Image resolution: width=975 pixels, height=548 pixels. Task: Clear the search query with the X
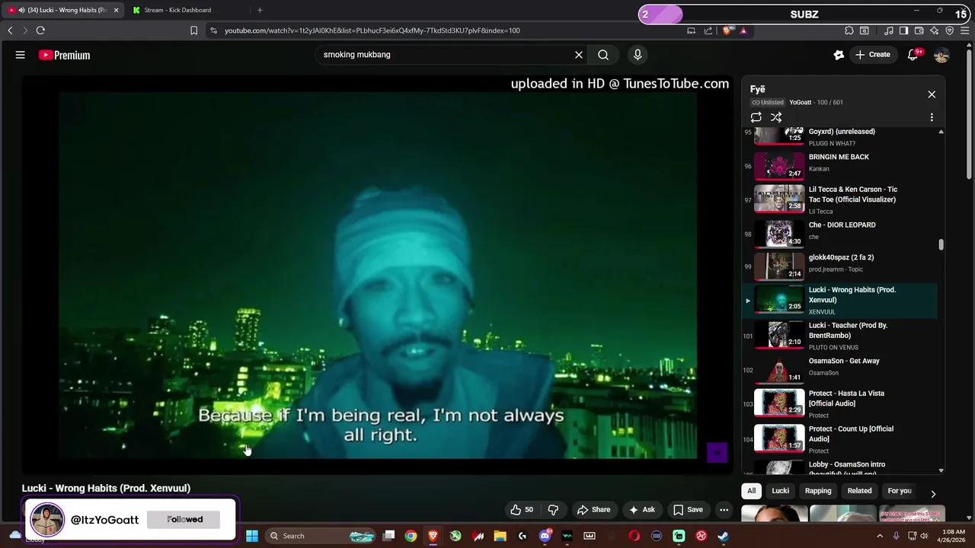579,55
